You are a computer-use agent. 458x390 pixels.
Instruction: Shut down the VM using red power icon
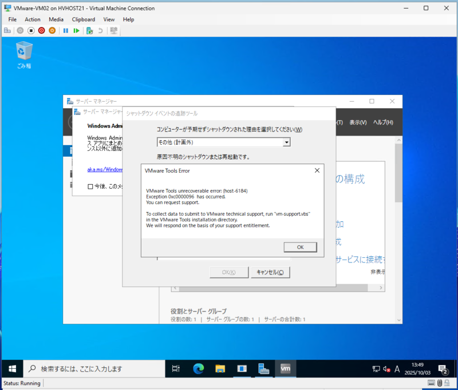pos(41,30)
